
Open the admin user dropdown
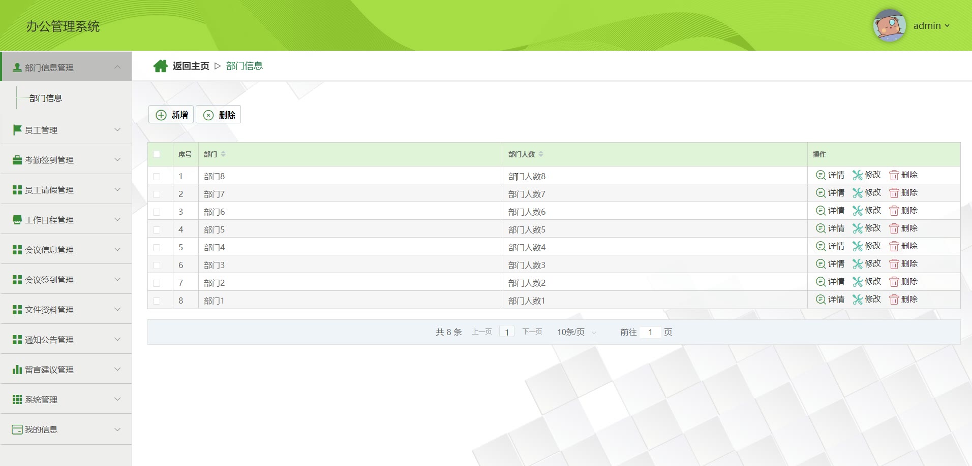pyautogui.click(x=931, y=26)
